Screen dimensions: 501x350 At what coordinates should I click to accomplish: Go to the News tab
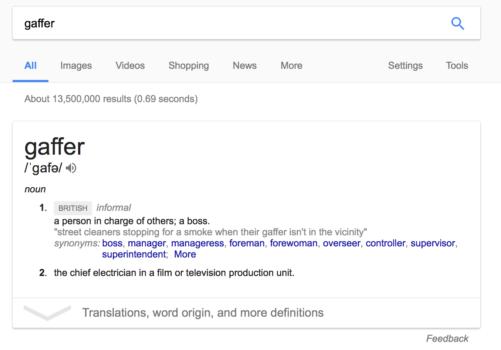tap(245, 65)
